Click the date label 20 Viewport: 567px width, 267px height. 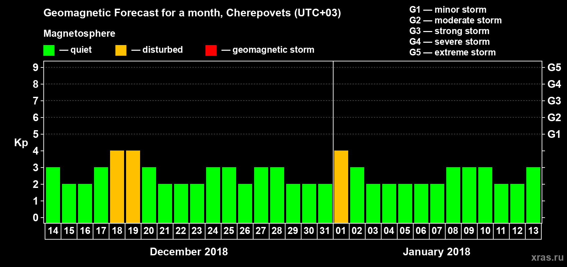[149, 231]
